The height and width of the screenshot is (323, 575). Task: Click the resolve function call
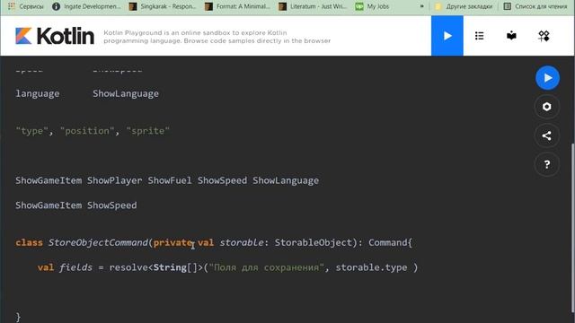point(128,267)
